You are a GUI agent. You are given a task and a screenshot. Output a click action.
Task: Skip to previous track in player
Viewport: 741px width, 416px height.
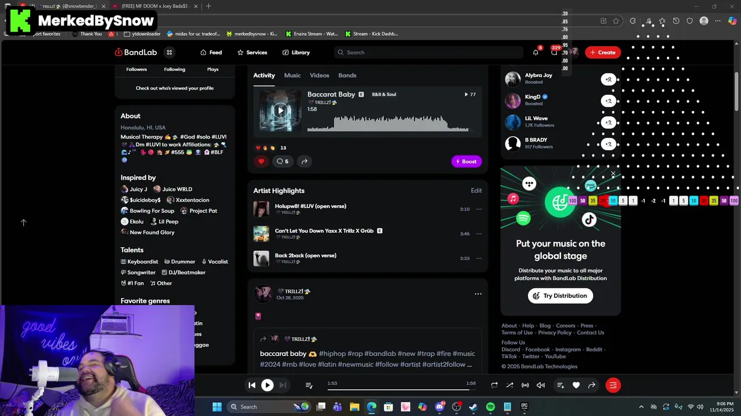pos(252,385)
